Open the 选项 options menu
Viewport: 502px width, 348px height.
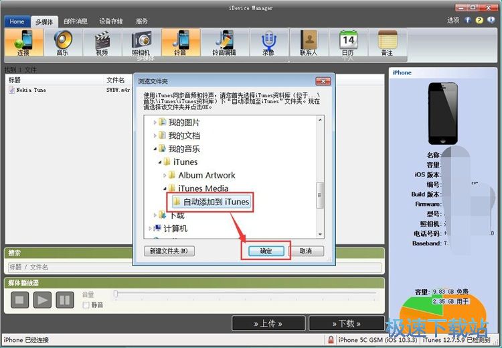(x=453, y=20)
